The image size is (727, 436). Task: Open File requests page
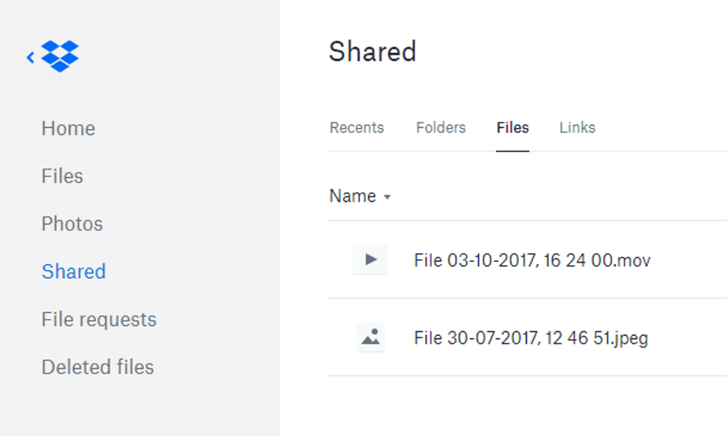click(x=99, y=320)
